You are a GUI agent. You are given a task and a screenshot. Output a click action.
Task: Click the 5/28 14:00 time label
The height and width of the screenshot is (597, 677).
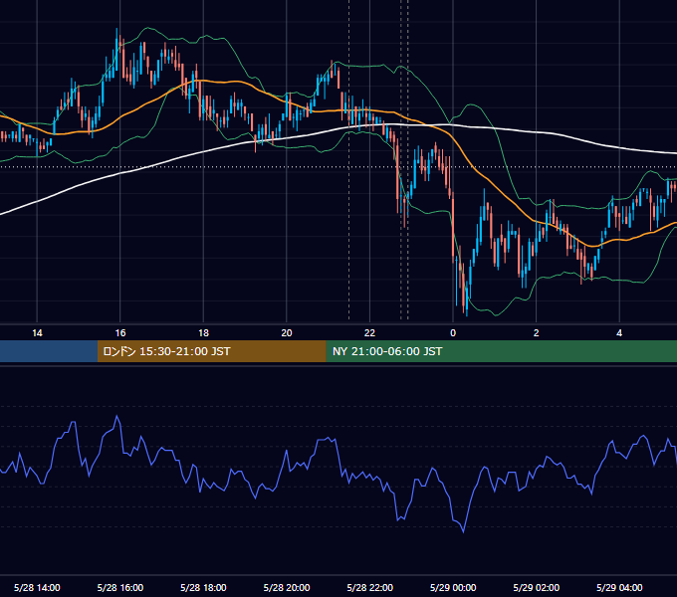click(x=37, y=587)
